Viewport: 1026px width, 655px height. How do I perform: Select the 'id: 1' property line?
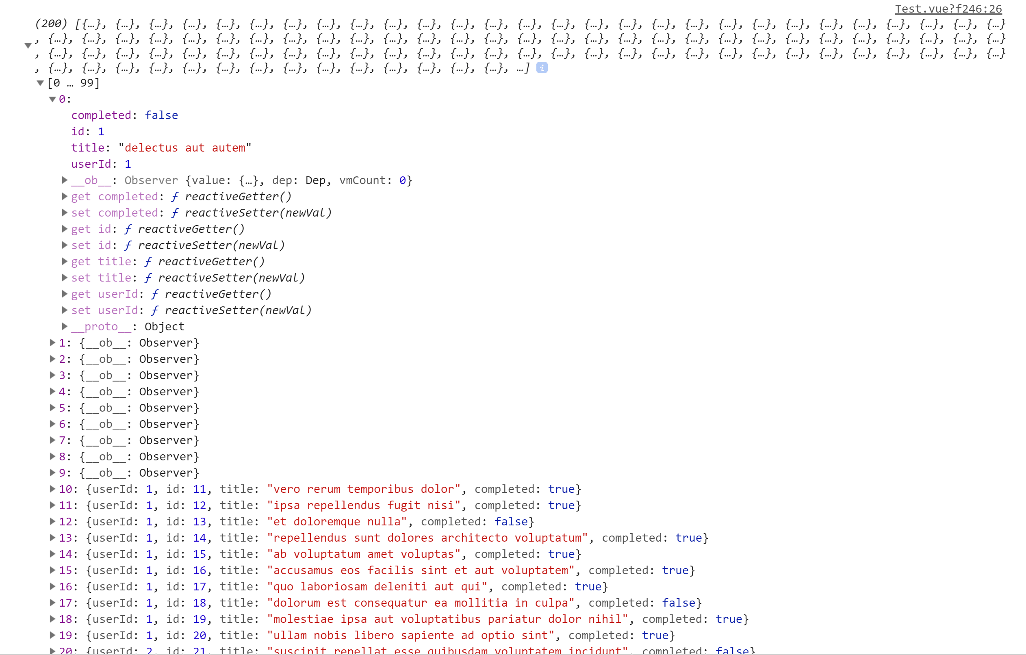(88, 131)
